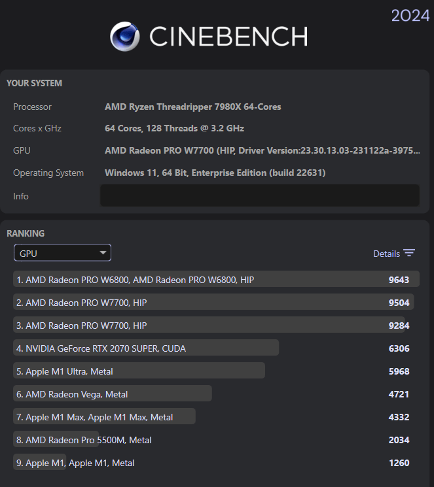The image size is (434, 487).
Task: Open the GPU ranking dropdown
Action: (x=62, y=253)
